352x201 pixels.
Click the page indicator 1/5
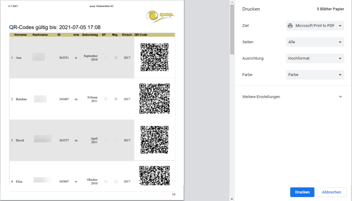tap(173, 195)
